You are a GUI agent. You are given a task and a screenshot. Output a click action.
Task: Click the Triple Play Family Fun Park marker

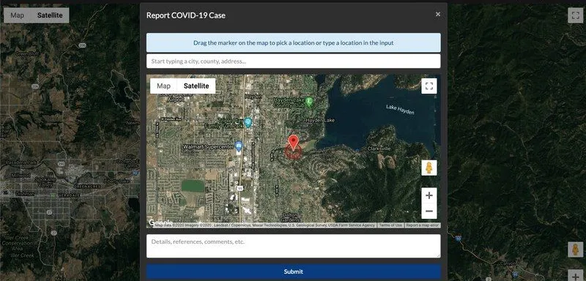tap(248, 121)
